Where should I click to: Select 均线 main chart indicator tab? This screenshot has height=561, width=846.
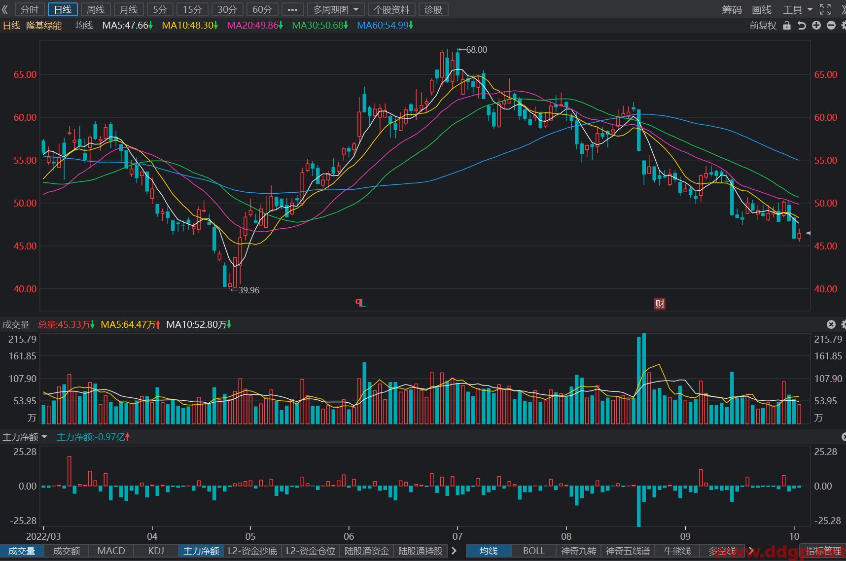(x=489, y=551)
